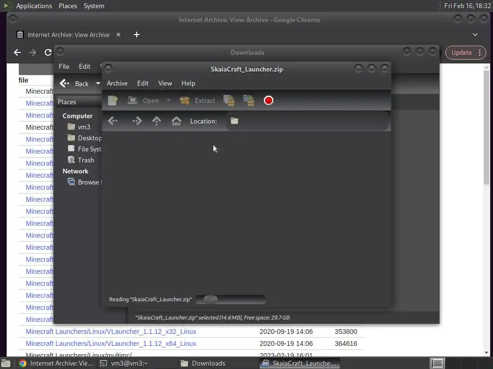Open the dropdown arrow beside Open
The height and width of the screenshot is (369, 493).
pyautogui.click(x=169, y=101)
